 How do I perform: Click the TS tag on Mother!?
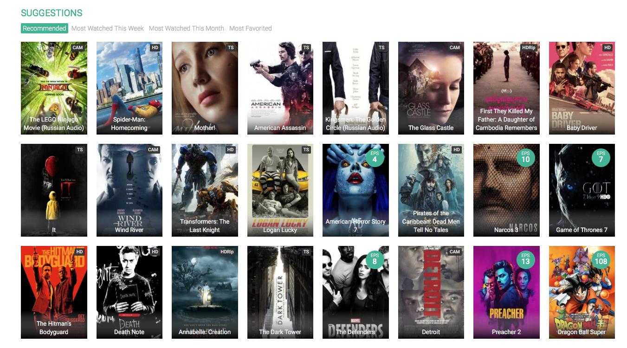231,48
